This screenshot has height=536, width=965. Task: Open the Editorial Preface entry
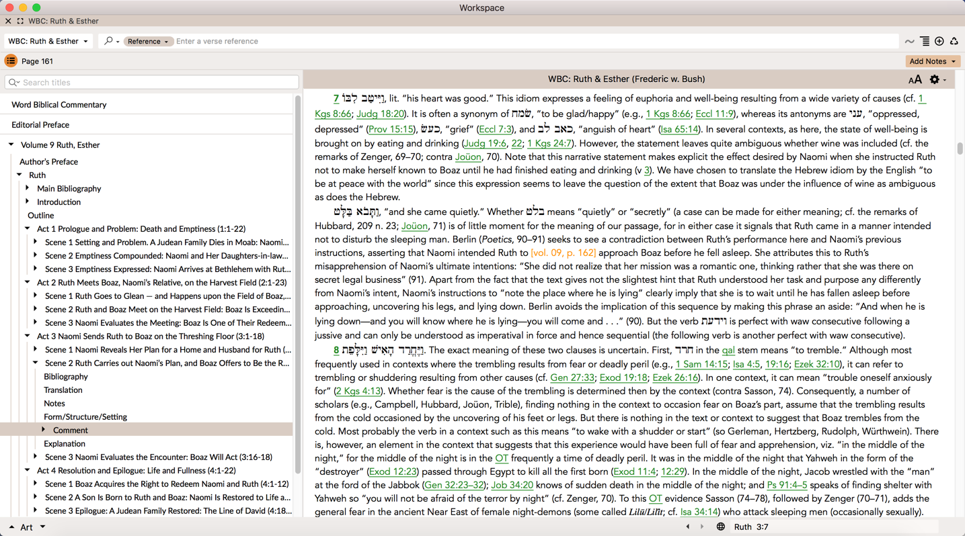(40, 125)
